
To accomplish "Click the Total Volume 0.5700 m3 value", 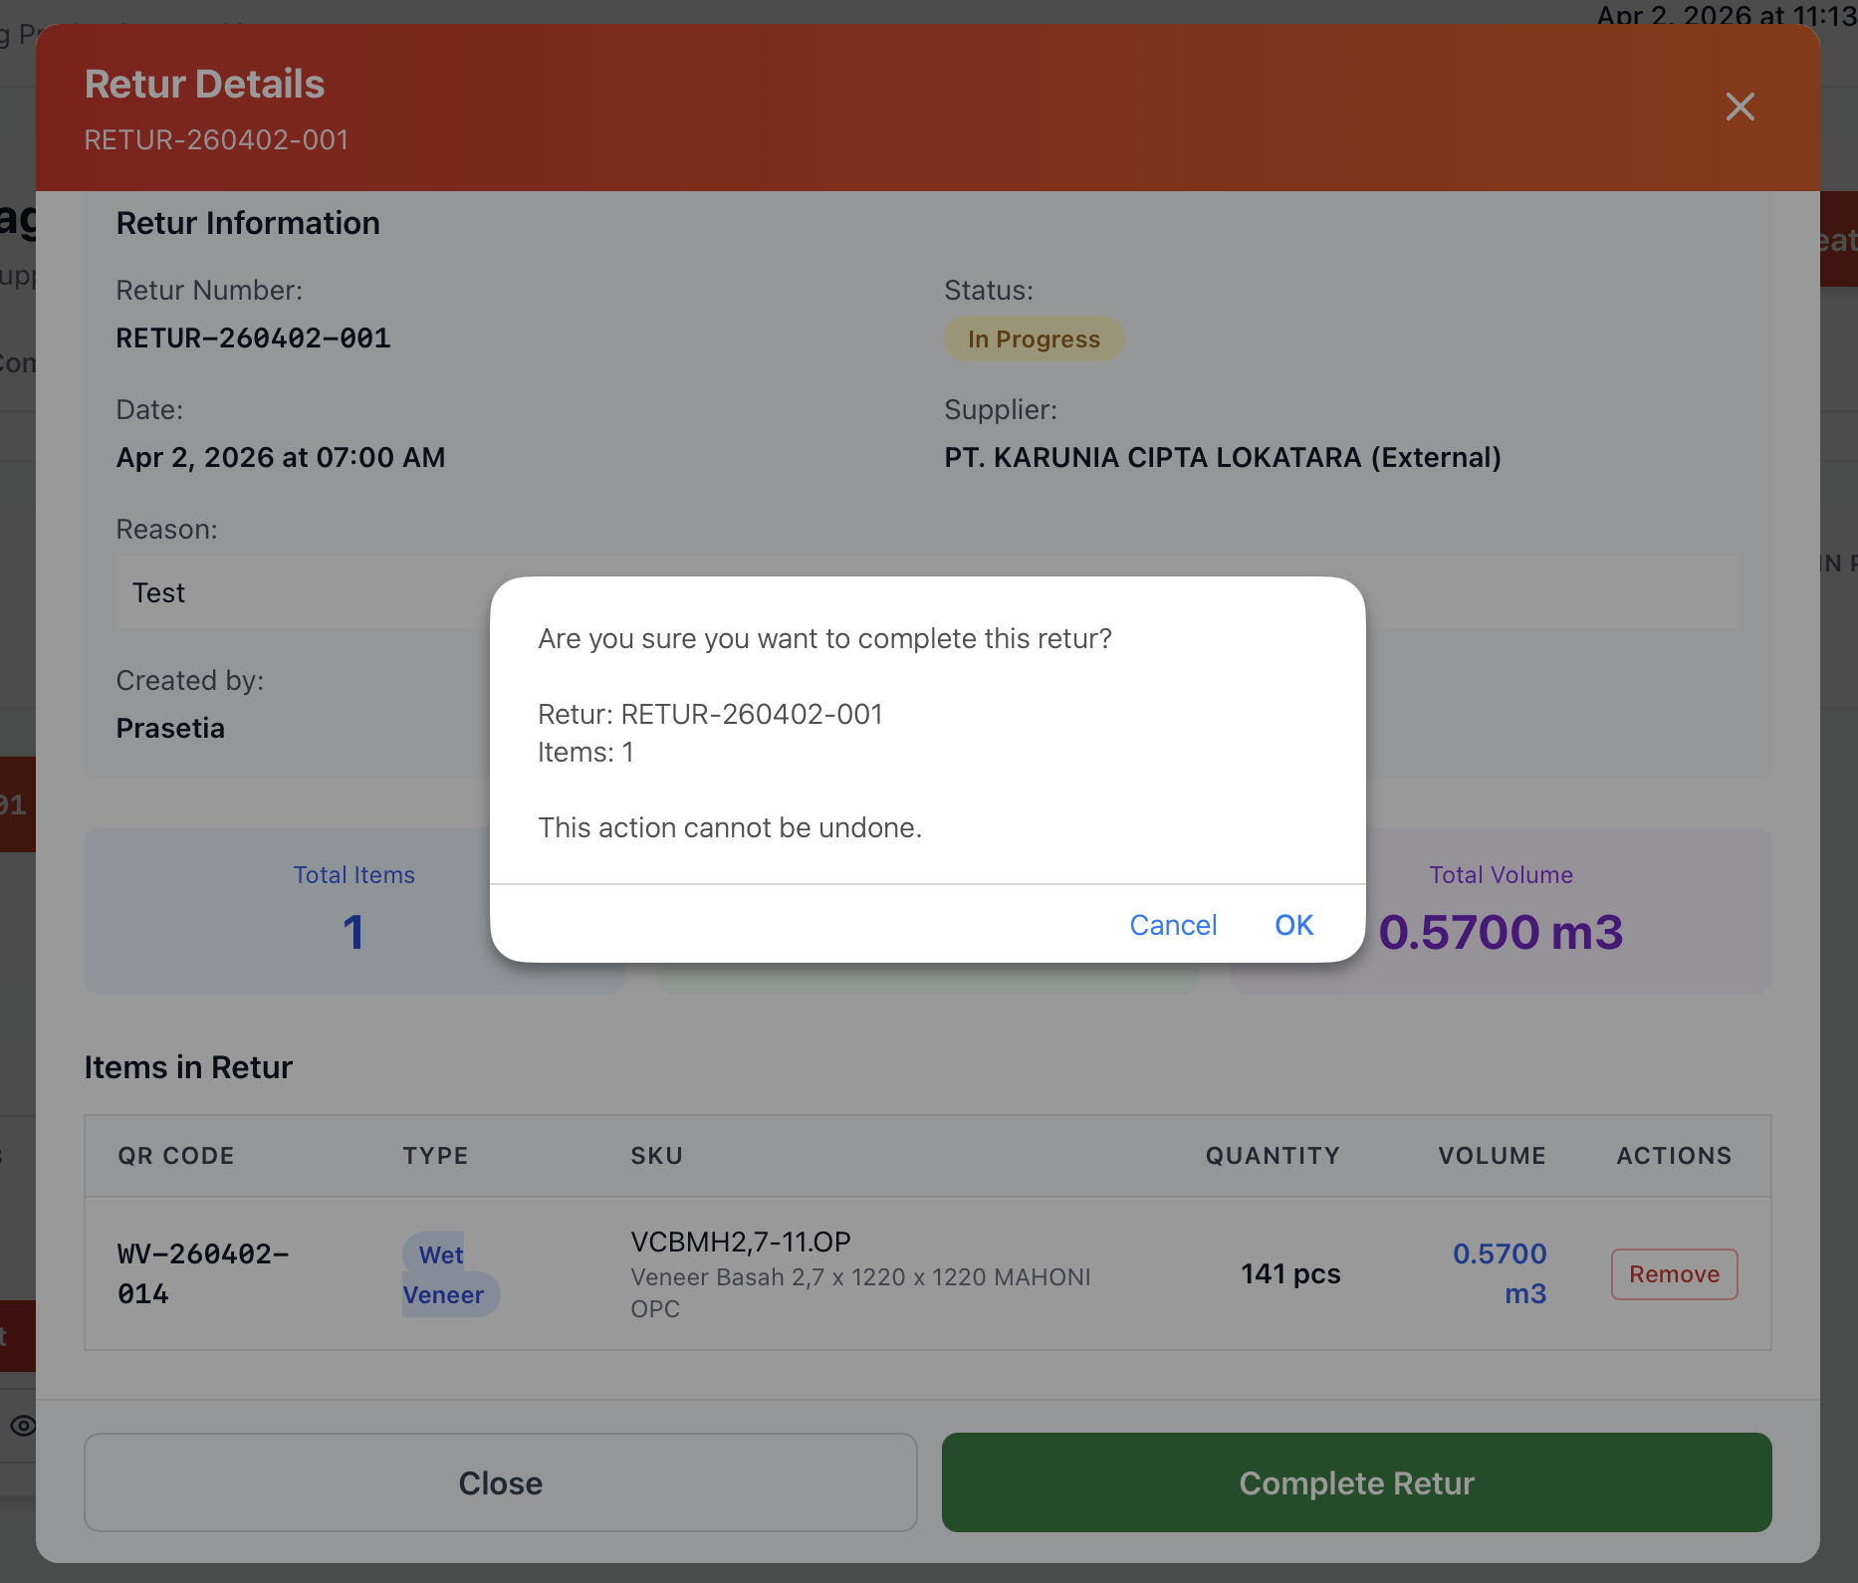I will tap(1501, 932).
